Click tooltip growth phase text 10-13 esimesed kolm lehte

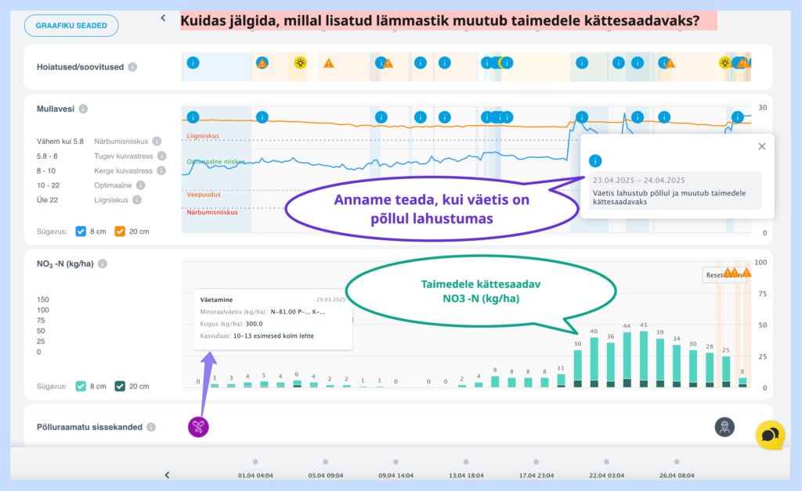pos(273,336)
